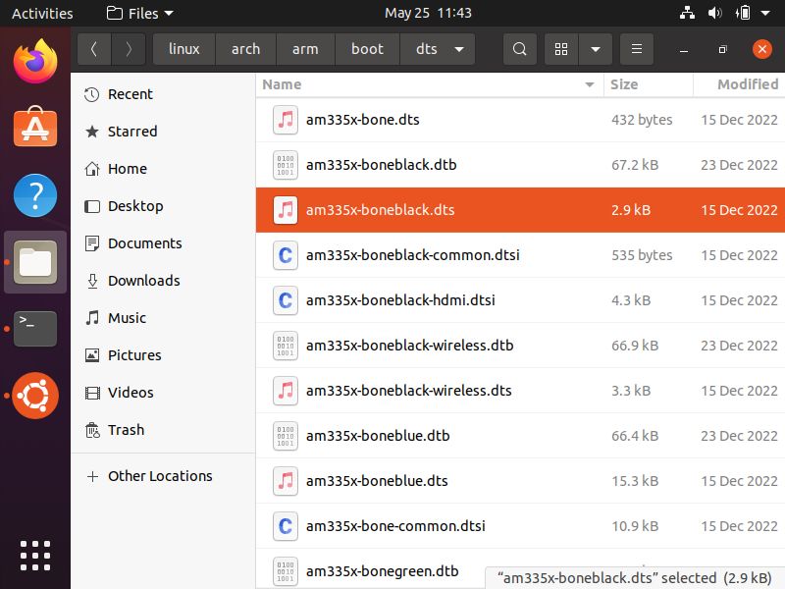785x589 pixels.
Task: Click the C icon of am335x-boneblack-common.dtsi
Action: point(286,255)
